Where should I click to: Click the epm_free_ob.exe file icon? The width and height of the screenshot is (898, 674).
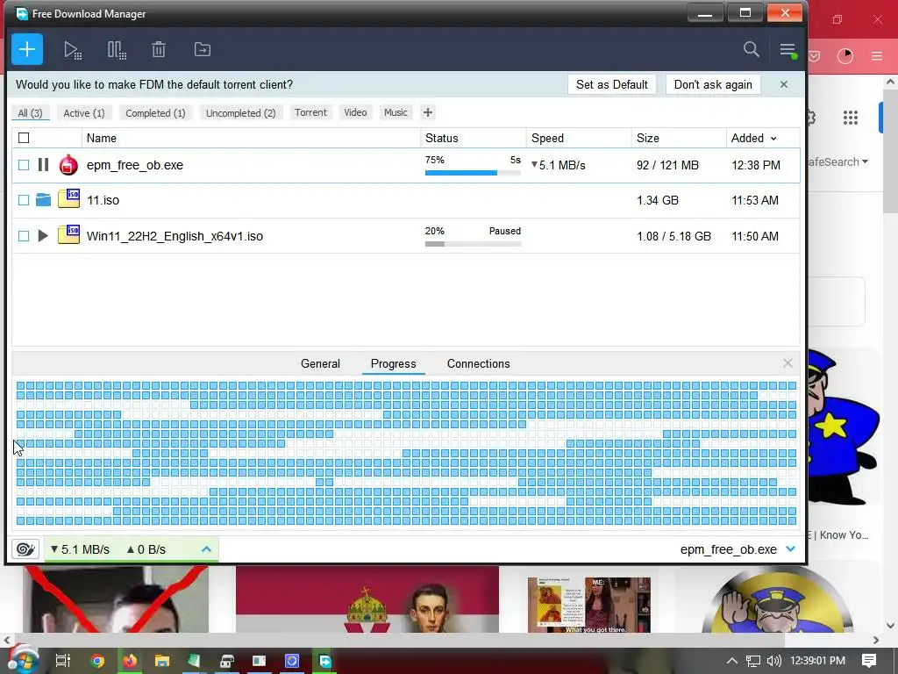pyautogui.click(x=68, y=165)
